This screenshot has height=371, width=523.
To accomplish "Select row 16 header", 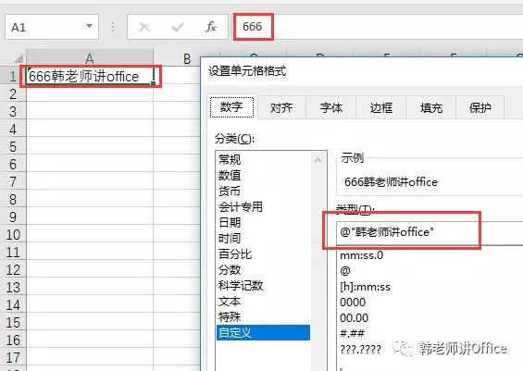I will (x=13, y=340).
